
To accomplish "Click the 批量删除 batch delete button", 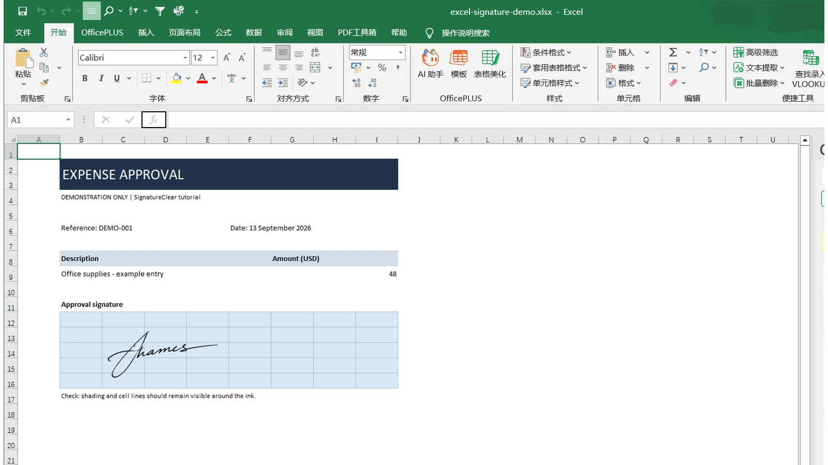I will pyautogui.click(x=759, y=83).
